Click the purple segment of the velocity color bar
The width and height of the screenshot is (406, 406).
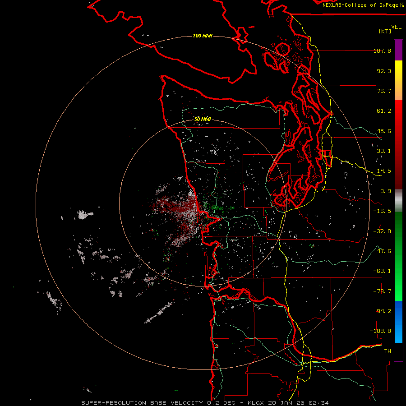click(398, 50)
